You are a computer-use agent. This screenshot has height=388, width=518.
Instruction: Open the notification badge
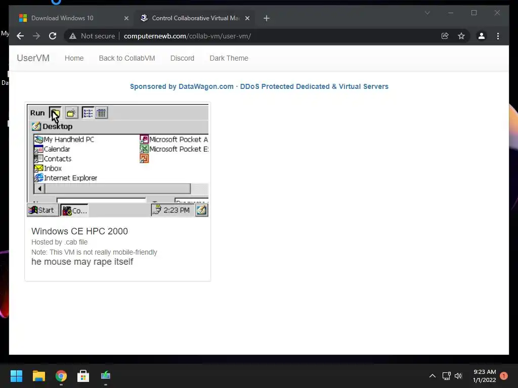[504, 376]
